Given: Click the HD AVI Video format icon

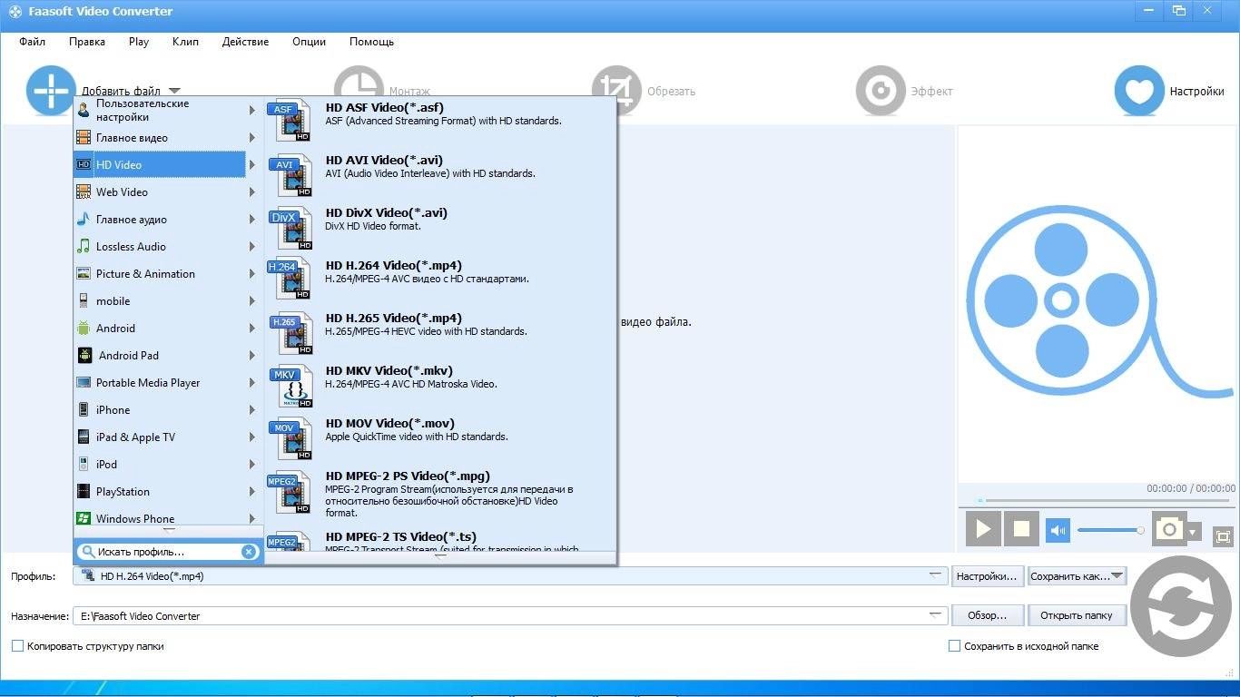Looking at the screenshot, I should pyautogui.click(x=290, y=175).
